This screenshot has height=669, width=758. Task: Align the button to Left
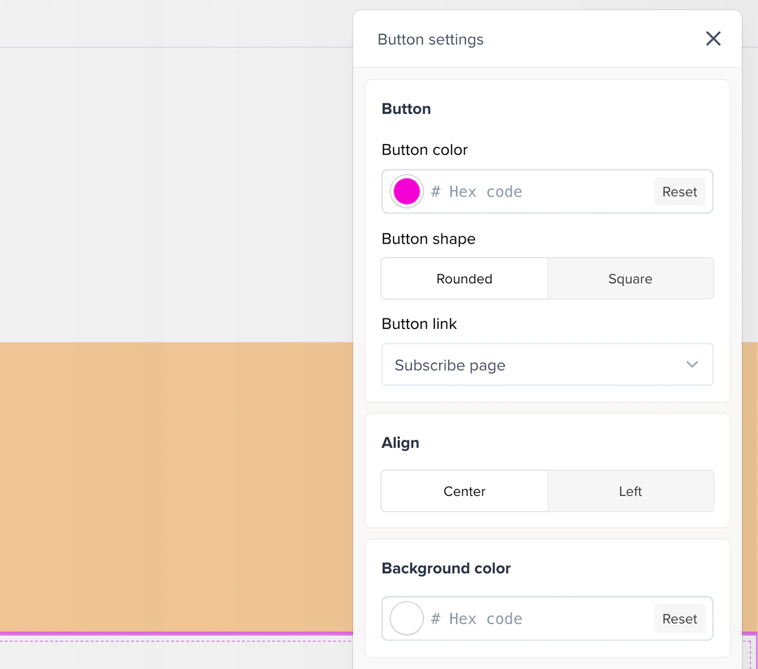click(630, 491)
